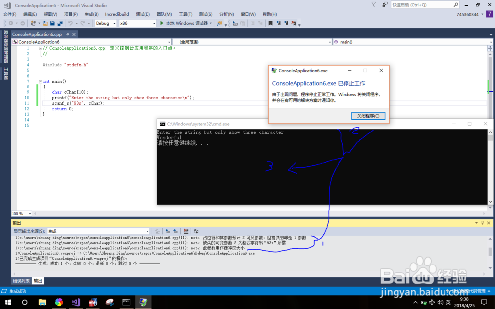Open the global scope (全局范围) dropdown

click(x=251, y=42)
